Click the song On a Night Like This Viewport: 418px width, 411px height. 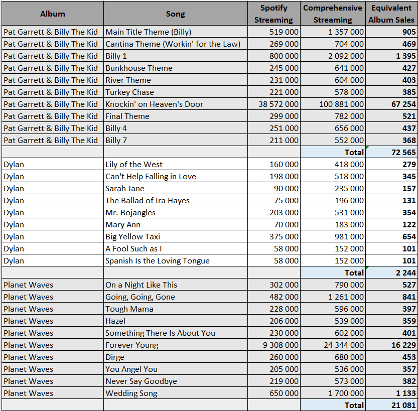[176, 285]
